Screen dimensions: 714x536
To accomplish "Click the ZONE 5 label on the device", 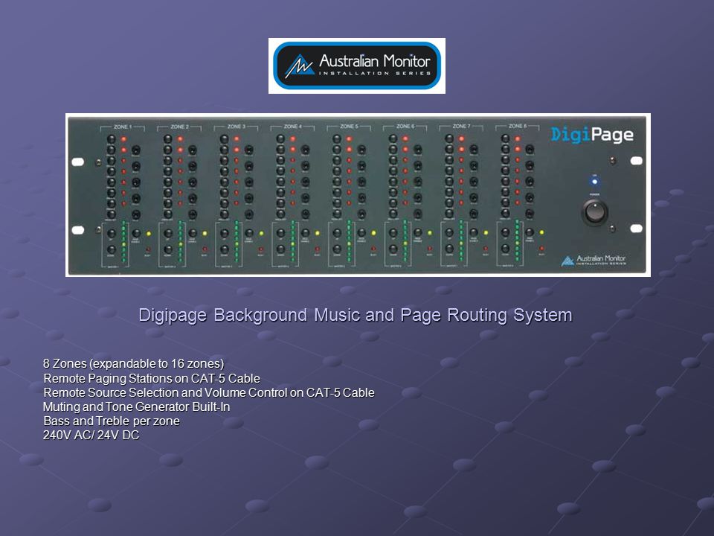I will click(x=349, y=127).
